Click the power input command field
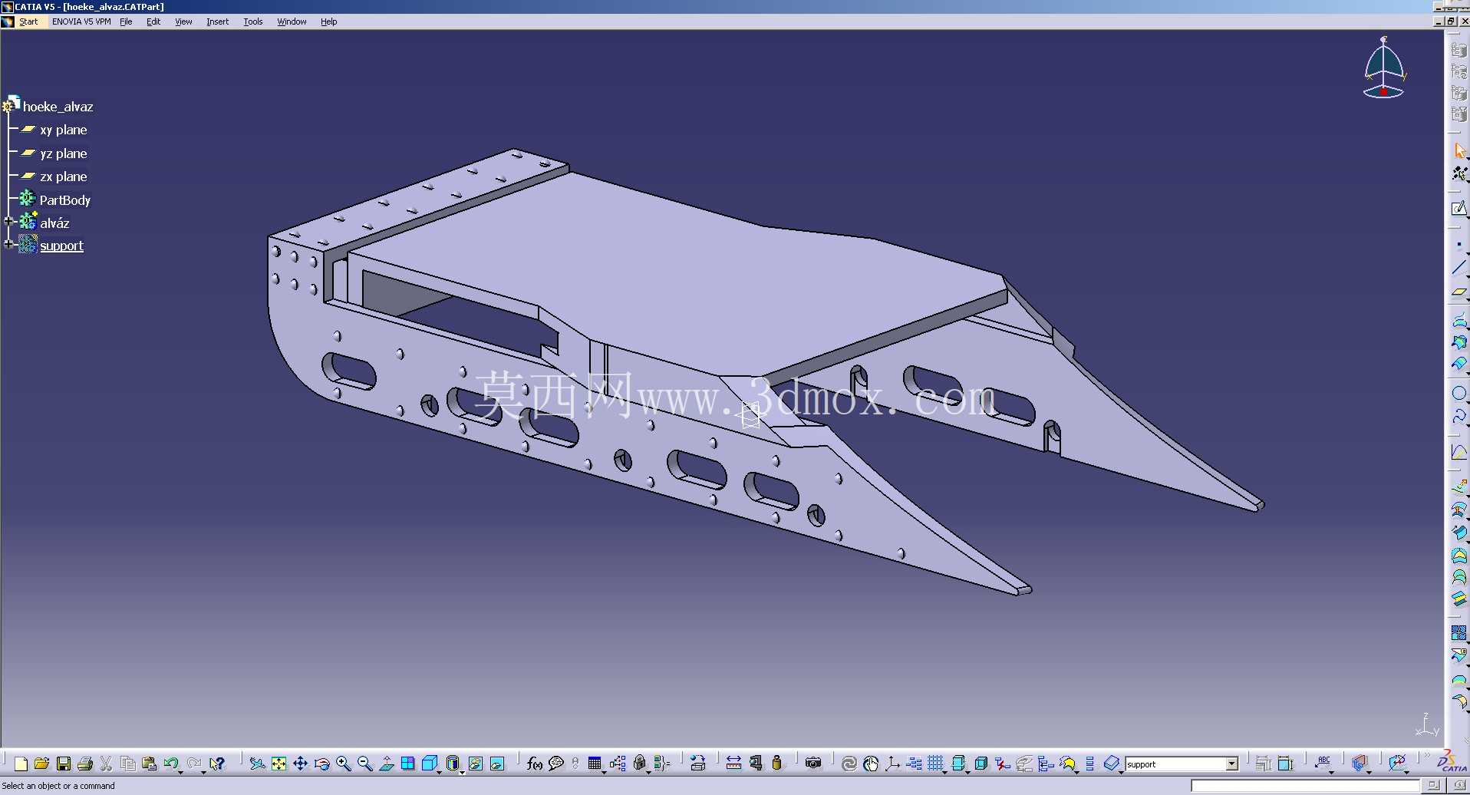 tap(1305, 786)
